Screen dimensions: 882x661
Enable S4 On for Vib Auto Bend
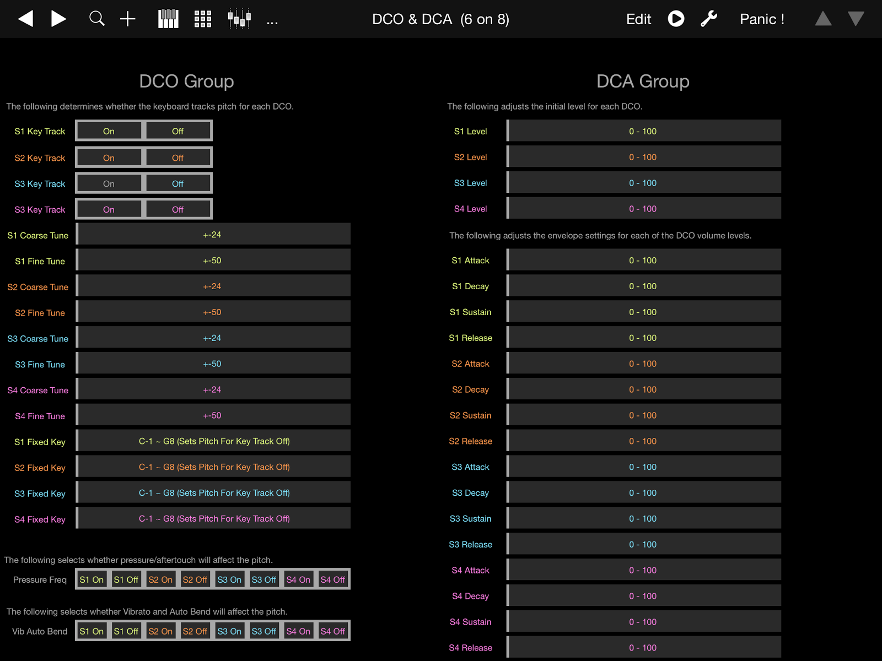pyautogui.click(x=298, y=631)
